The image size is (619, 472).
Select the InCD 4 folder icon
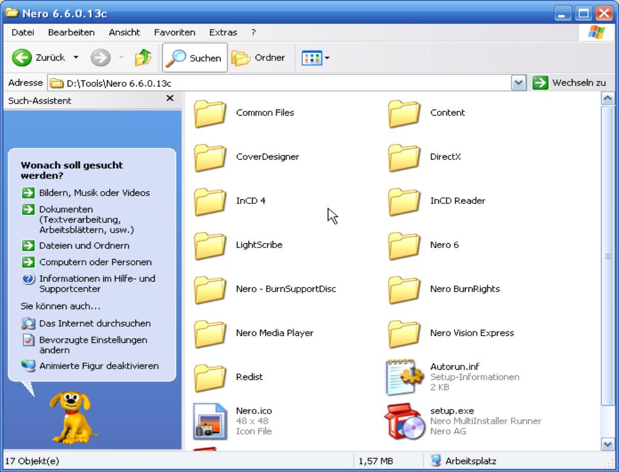[x=210, y=202]
